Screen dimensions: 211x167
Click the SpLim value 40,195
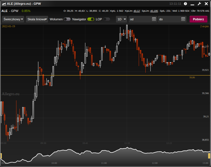click(x=154, y=11)
